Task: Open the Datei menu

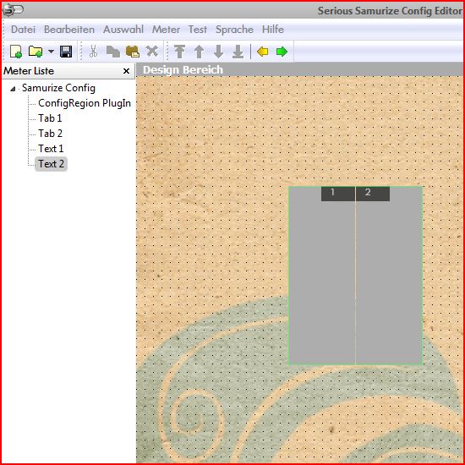Action: [23, 30]
